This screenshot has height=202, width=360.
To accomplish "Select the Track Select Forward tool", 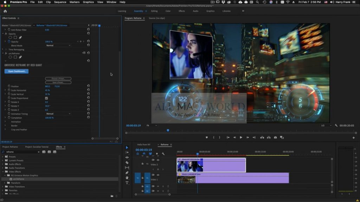I will point(127,152).
